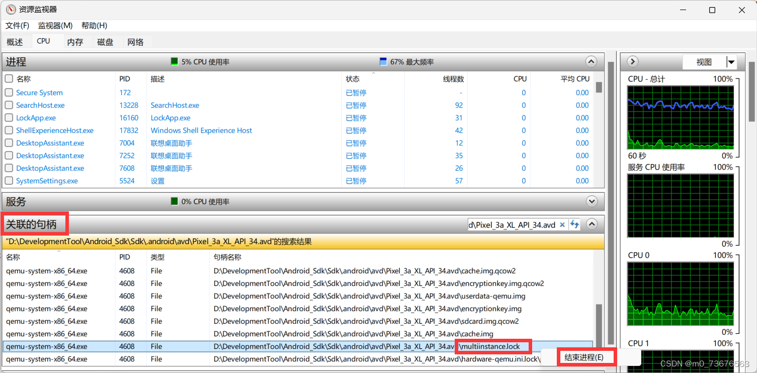Check the Secure System process checkbox

click(9, 93)
